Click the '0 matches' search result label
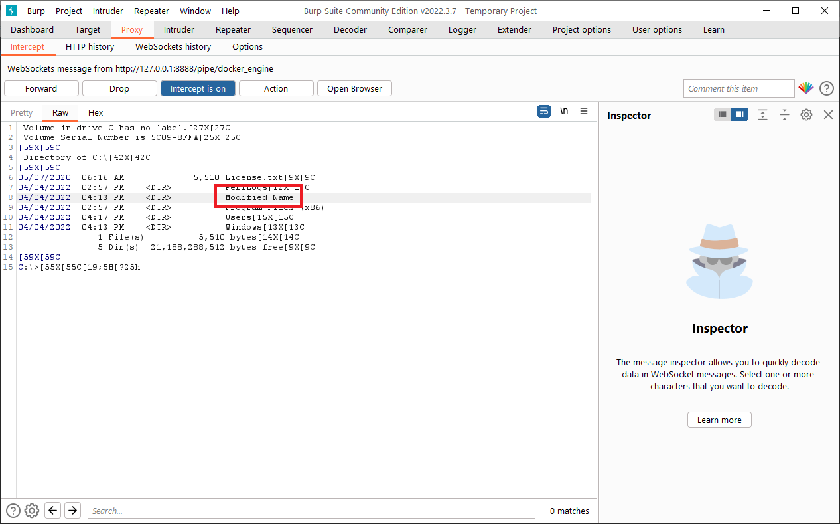 tap(569, 511)
